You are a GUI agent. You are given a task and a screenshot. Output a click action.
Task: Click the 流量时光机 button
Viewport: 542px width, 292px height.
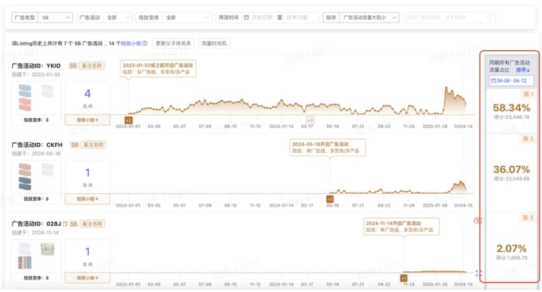[x=214, y=43]
